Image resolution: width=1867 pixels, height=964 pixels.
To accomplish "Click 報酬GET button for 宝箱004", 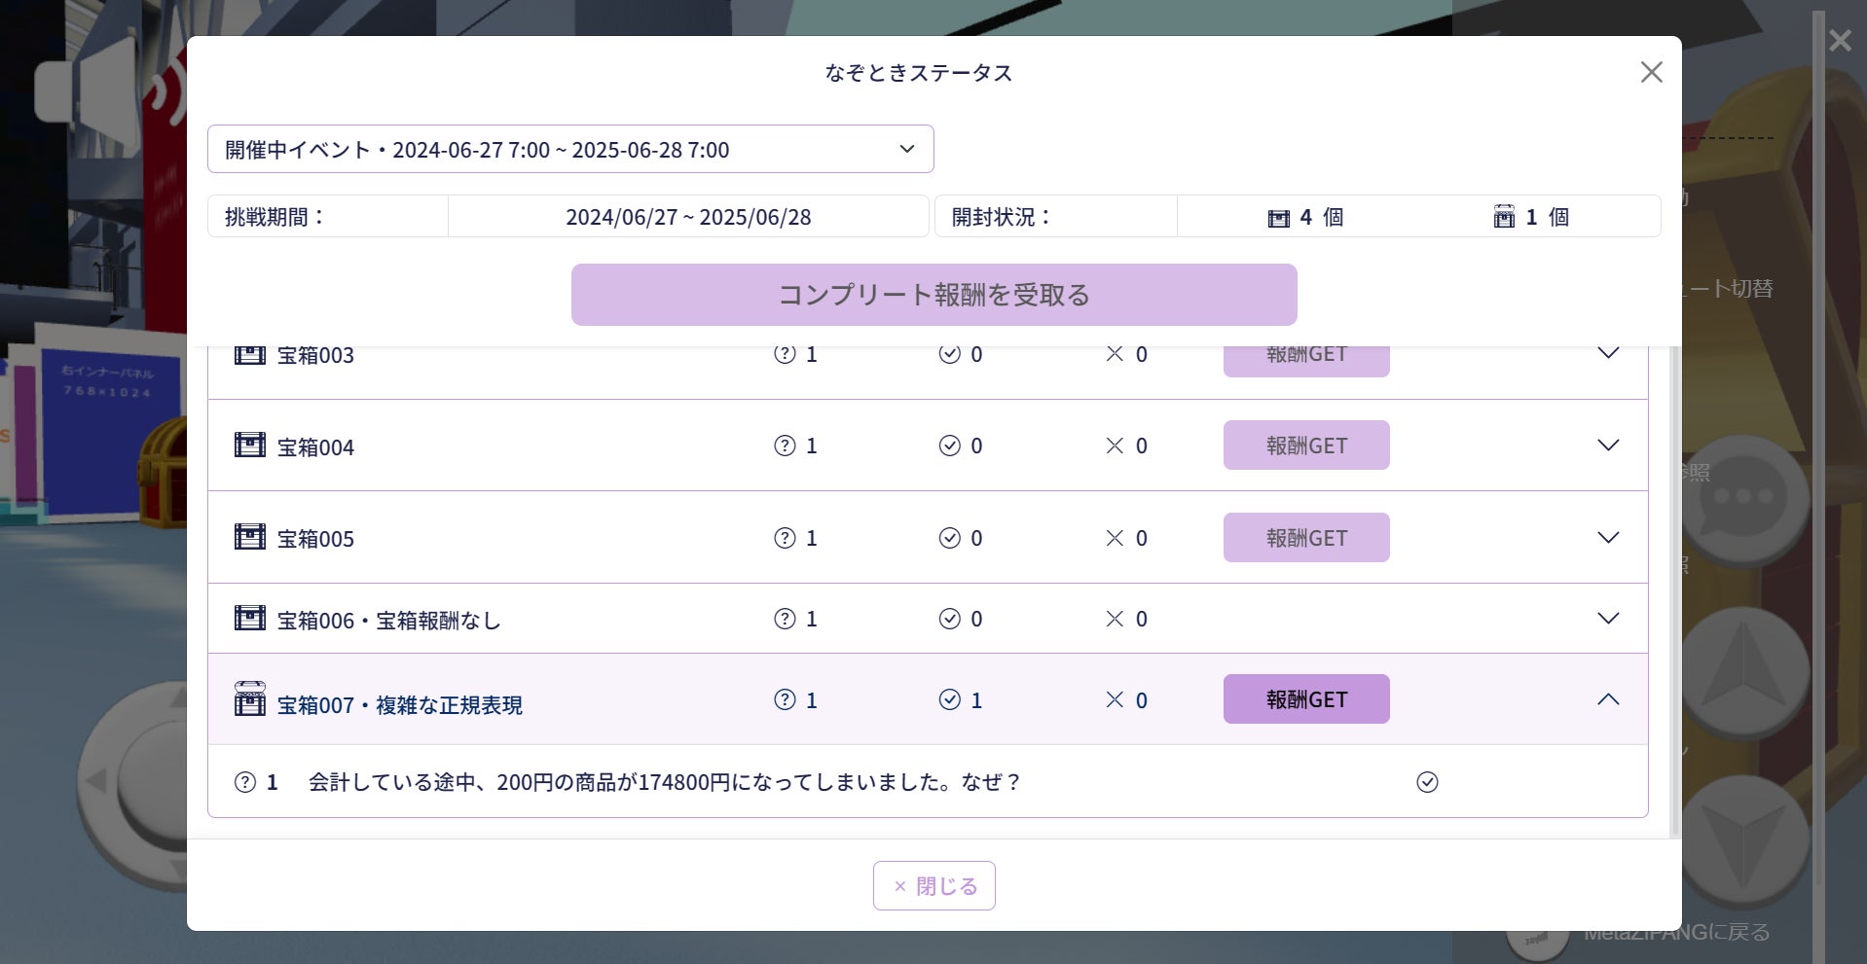I will pyautogui.click(x=1306, y=446).
